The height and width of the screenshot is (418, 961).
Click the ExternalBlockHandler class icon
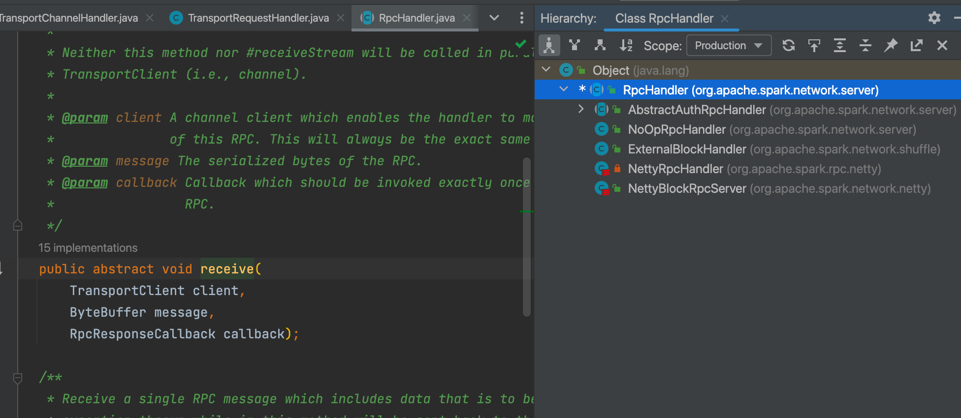(601, 149)
